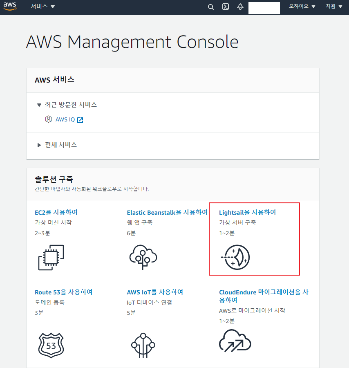This screenshot has height=368, width=349.
Task: Click the 6분 duration text
Action: click(131, 233)
